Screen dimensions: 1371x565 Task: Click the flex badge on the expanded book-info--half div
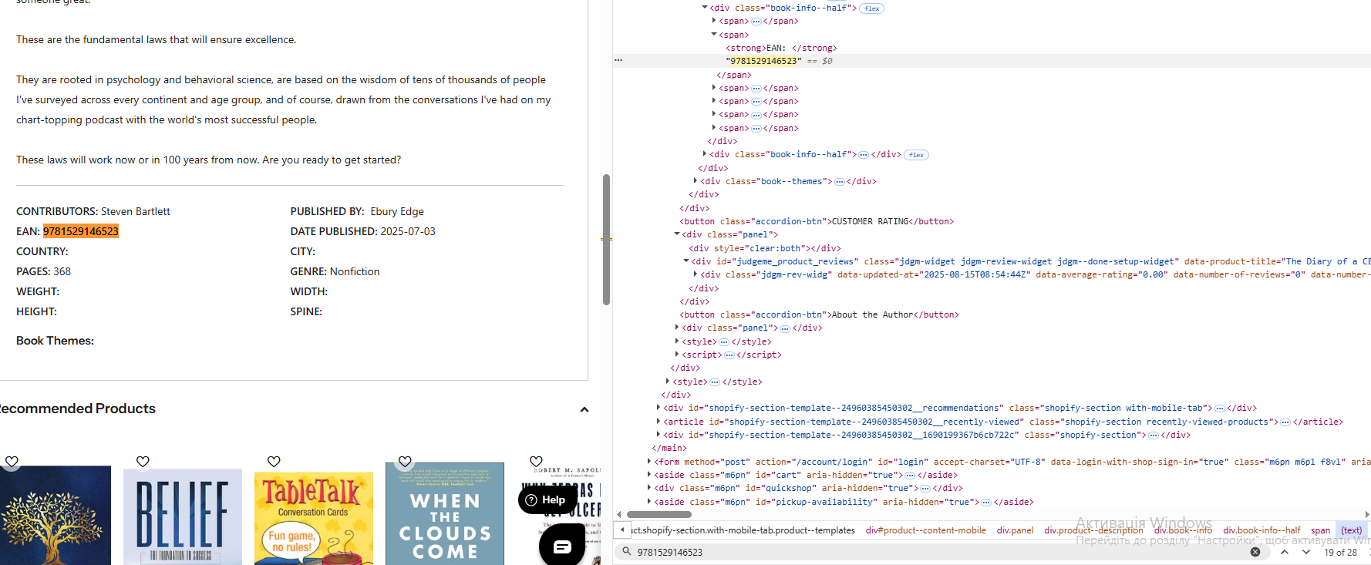click(x=872, y=8)
